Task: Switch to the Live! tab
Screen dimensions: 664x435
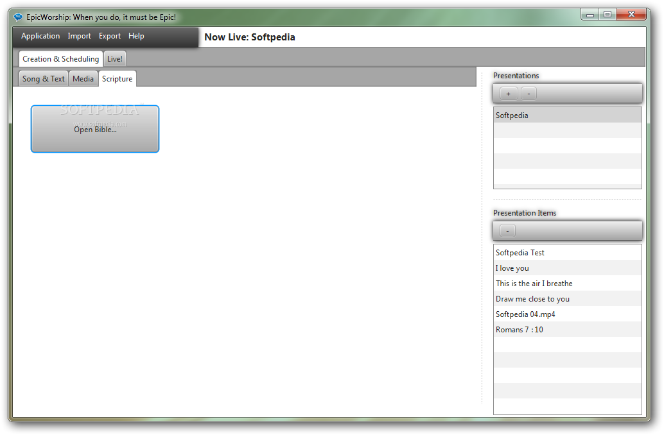Action: click(115, 59)
